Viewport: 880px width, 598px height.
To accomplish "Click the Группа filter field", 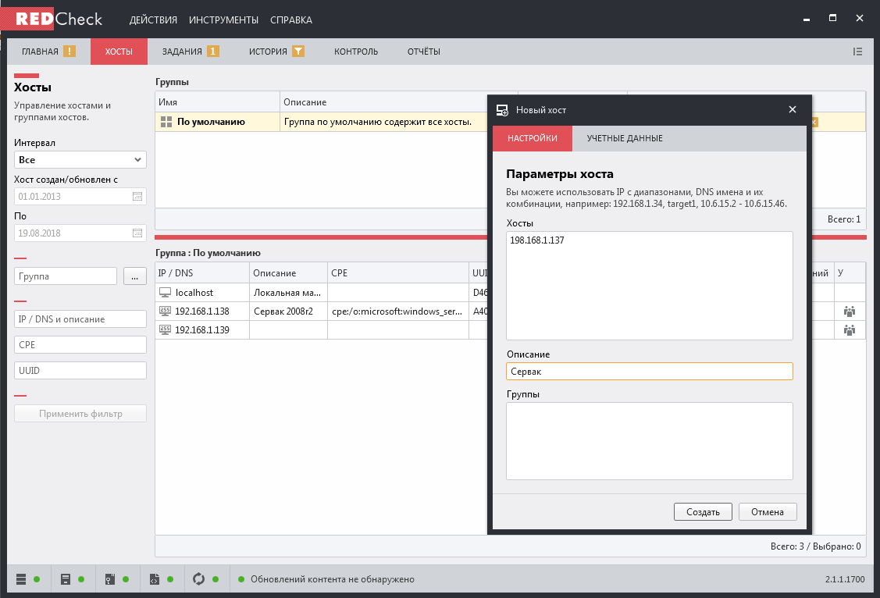I will click(66, 276).
